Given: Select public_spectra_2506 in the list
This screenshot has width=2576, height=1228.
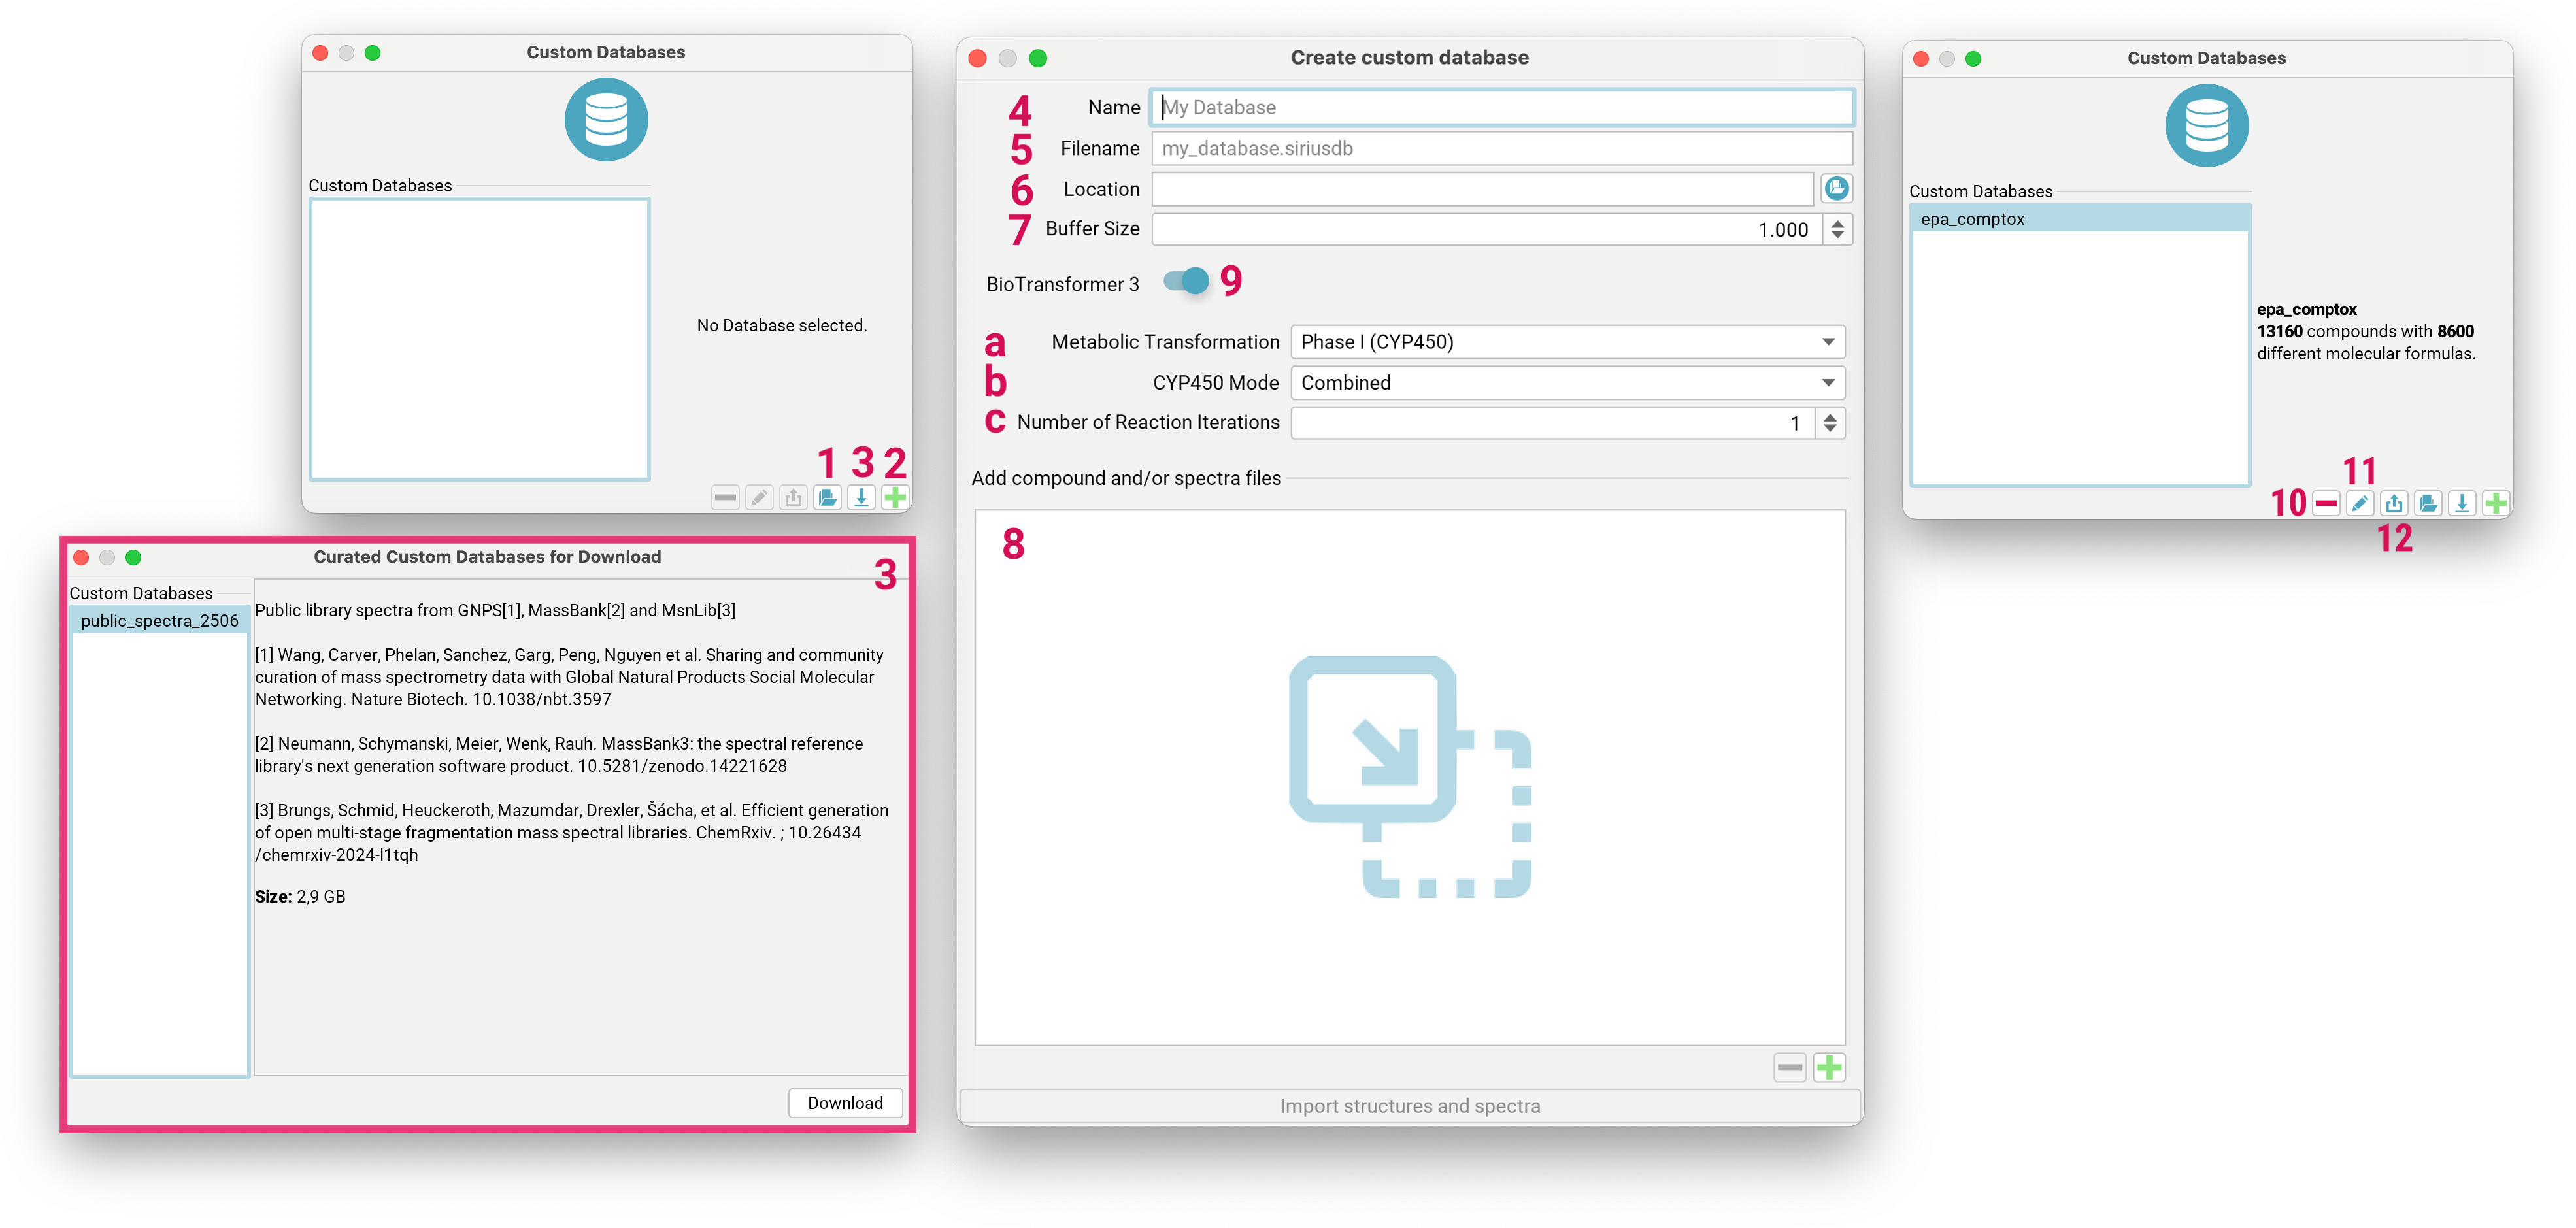Looking at the screenshot, I should point(160,621).
